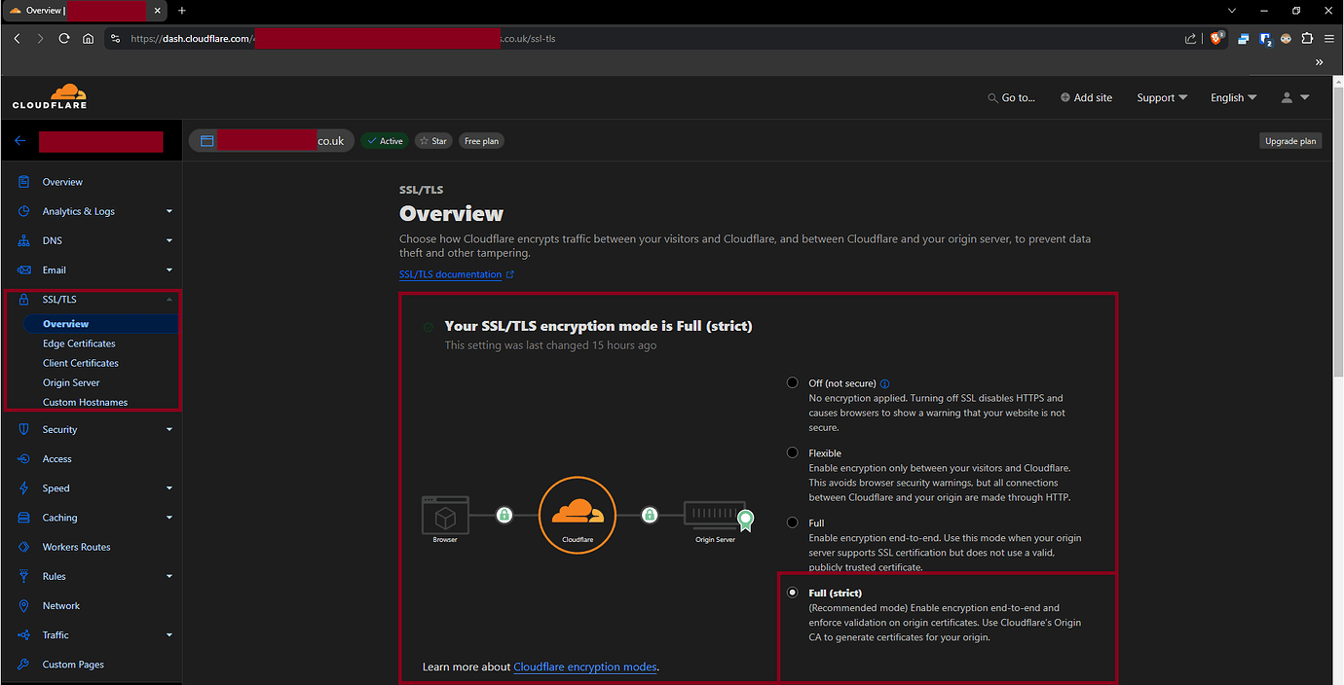Image resolution: width=1344 pixels, height=685 pixels.
Task: Click the info icon beside Off (not secure)
Action: (884, 383)
